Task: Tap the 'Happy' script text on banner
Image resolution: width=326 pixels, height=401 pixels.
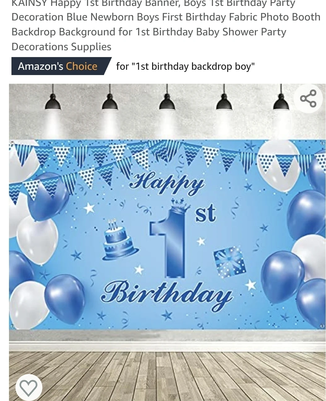Action: point(167,185)
